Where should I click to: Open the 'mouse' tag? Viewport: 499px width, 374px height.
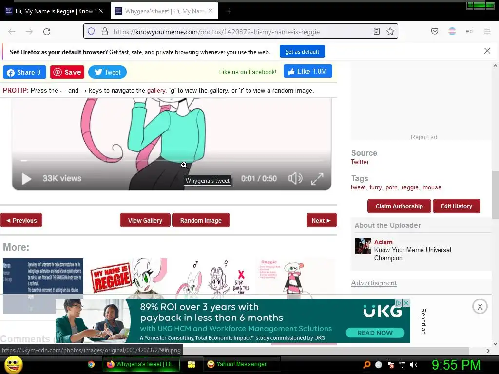pos(432,187)
